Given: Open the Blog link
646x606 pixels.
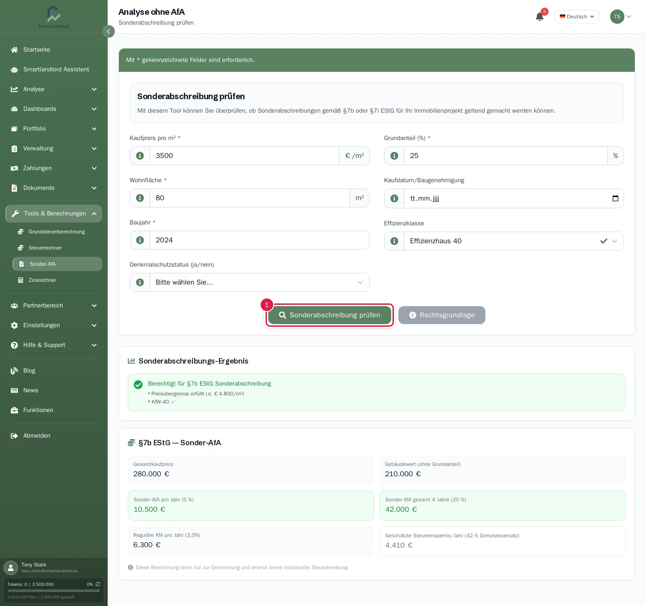Looking at the screenshot, I should coord(54,371).
